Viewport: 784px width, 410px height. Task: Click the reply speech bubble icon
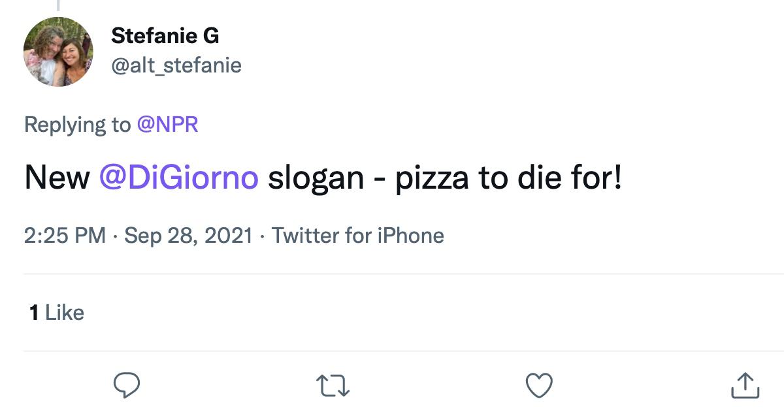coord(127,385)
